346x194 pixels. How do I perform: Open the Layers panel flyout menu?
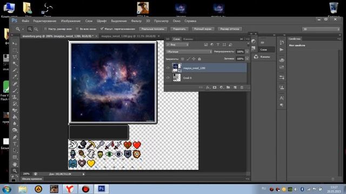pyautogui.click(x=248, y=39)
